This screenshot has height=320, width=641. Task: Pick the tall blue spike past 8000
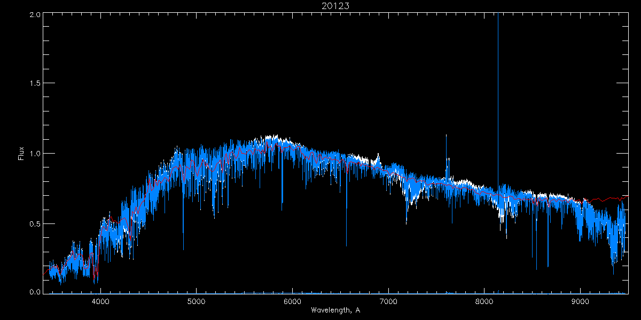tap(498, 80)
